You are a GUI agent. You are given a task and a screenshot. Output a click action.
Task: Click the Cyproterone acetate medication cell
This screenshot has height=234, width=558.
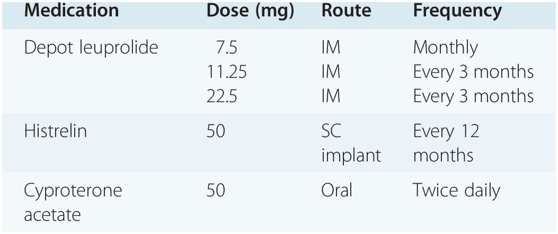click(73, 202)
